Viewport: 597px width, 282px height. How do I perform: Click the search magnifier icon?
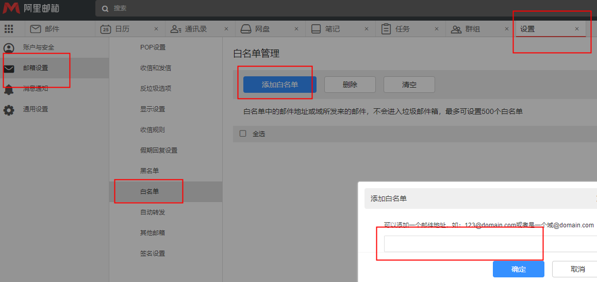click(105, 8)
